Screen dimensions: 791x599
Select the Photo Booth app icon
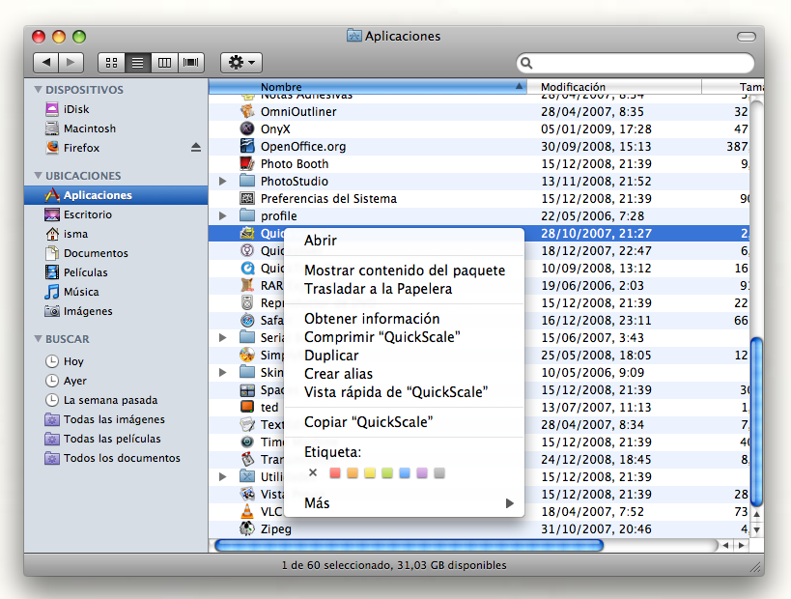coord(247,163)
